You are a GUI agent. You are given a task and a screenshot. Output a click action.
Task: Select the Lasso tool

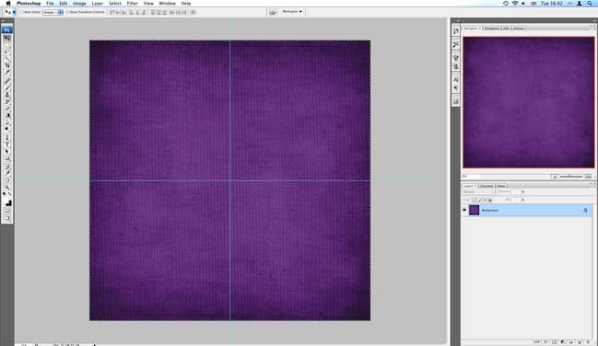(x=7, y=52)
